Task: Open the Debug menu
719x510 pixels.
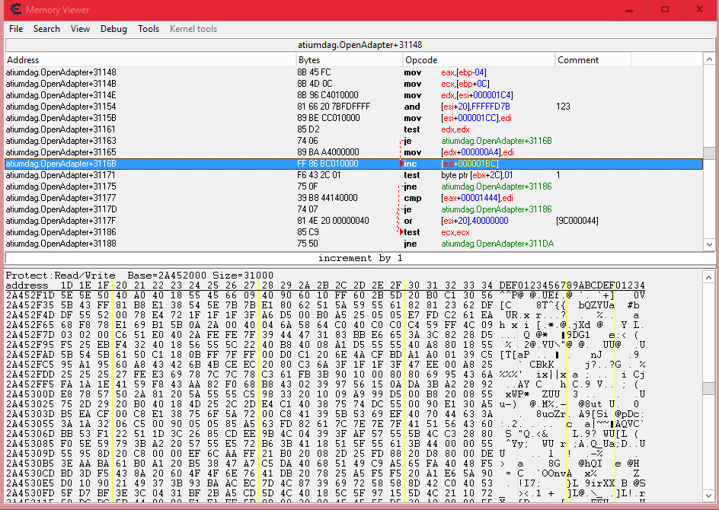Action: 113,29
